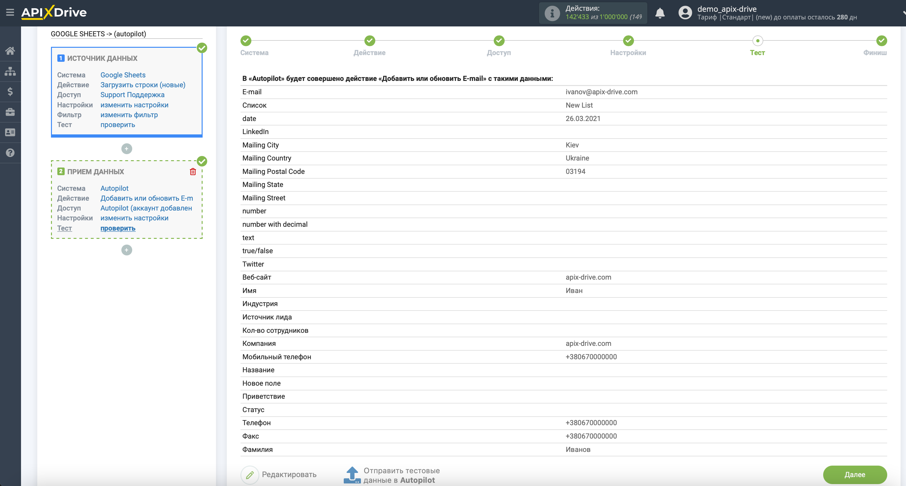Open the billing dollar sidebar icon
This screenshot has height=486, width=906.
pyautogui.click(x=10, y=91)
